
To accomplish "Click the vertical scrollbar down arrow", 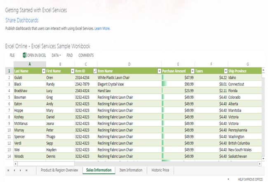I will click(x=263, y=159).
